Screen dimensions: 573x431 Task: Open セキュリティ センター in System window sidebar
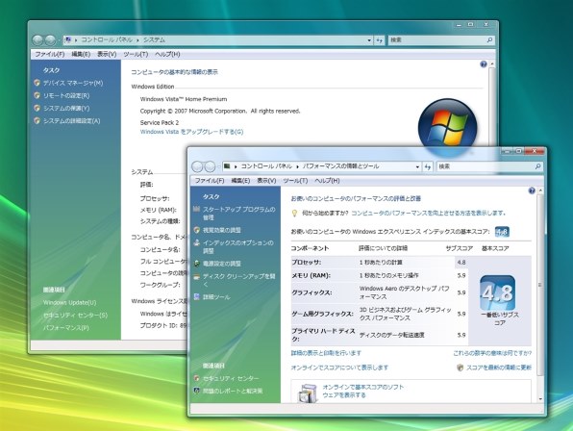click(x=75, y=316)
